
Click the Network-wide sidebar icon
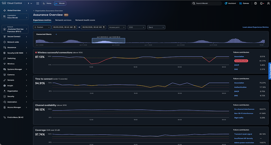click(5, 42)
